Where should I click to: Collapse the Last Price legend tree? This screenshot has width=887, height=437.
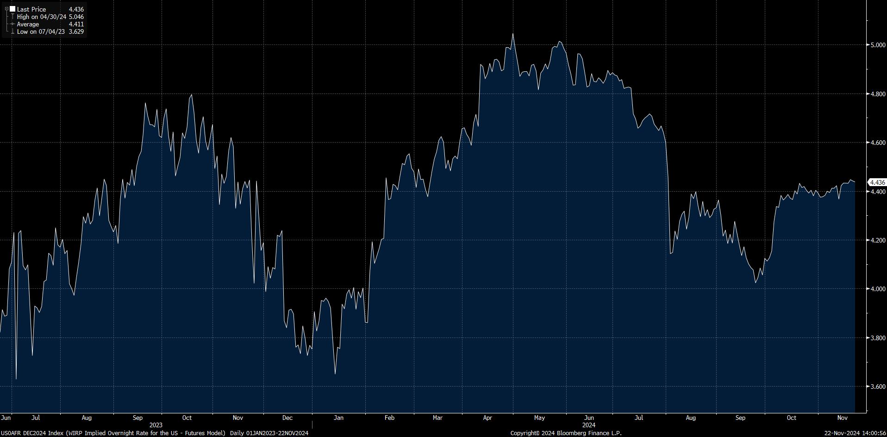6,9
